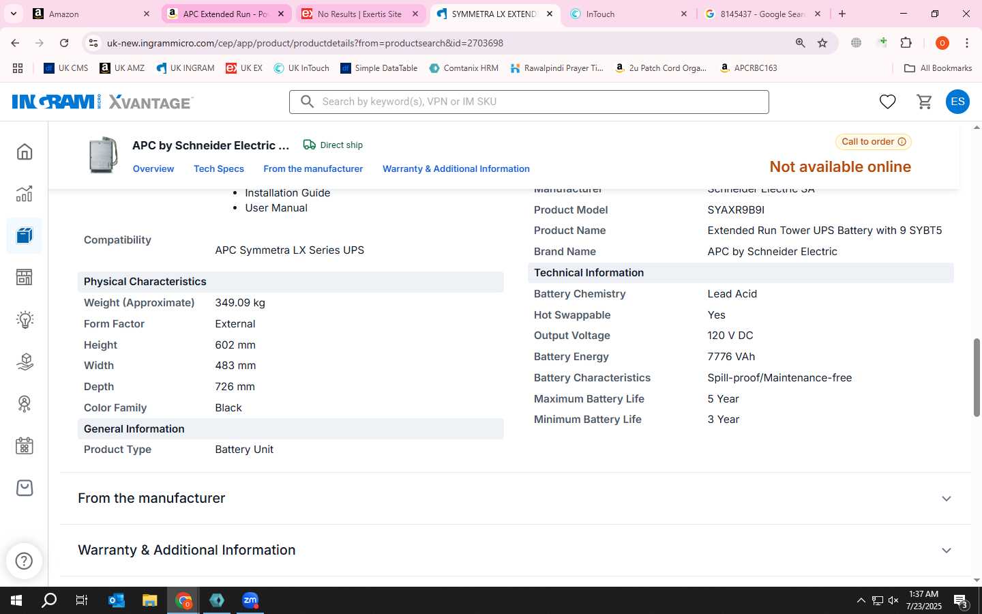Viewport: 982px width, 614px height.
Task: Open the lightbulb insights sidebar icon
Action: pyautogui.click(x=25, y=320)
